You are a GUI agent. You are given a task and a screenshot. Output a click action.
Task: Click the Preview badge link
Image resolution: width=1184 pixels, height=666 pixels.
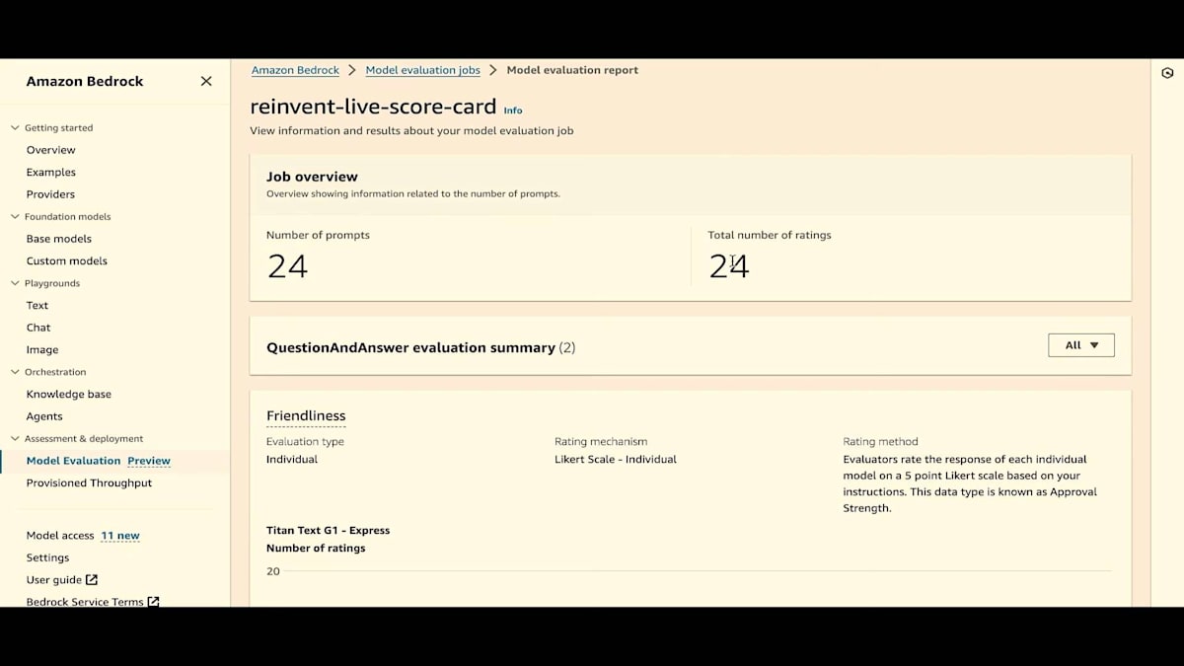coord(149,461)
